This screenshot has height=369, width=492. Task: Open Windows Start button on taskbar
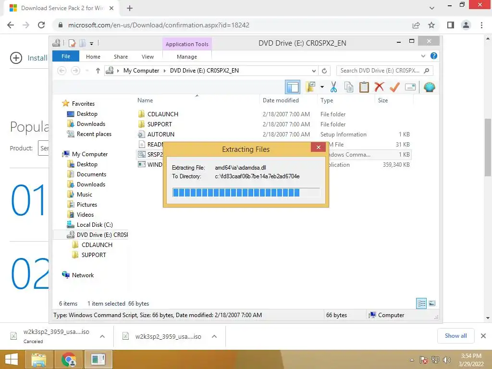tap(12, 359)
